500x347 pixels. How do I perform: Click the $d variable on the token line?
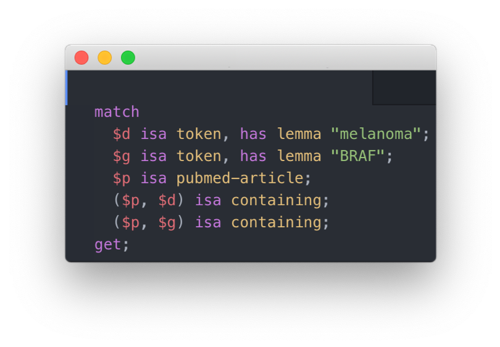point(122,134)
